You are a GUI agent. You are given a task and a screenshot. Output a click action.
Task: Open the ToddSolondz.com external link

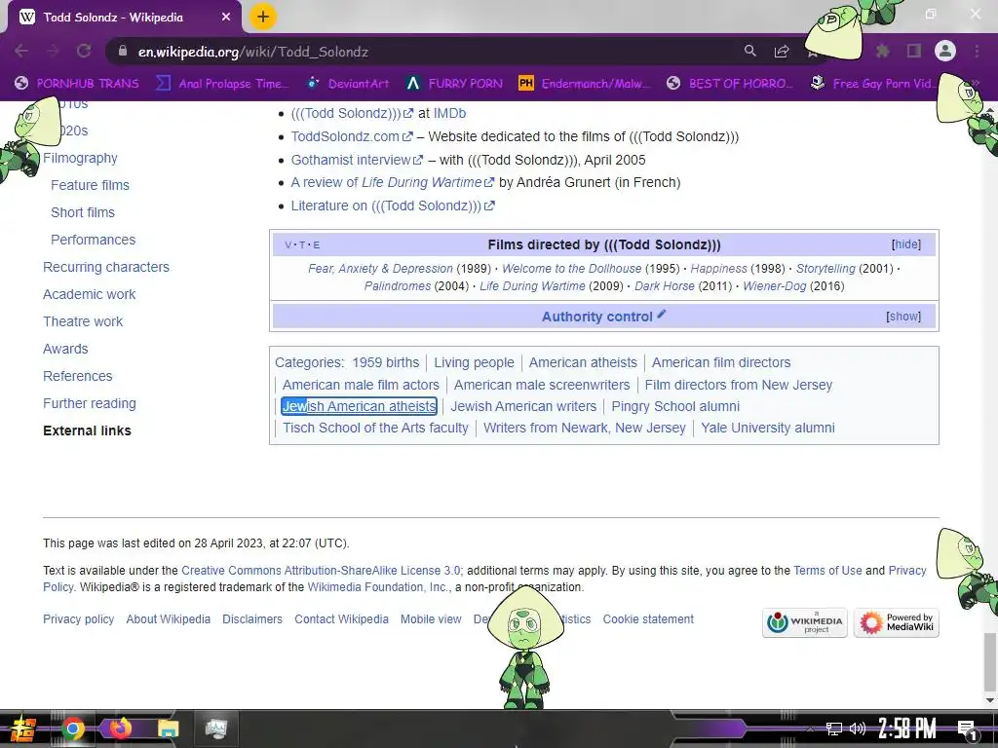coord(351,136)
